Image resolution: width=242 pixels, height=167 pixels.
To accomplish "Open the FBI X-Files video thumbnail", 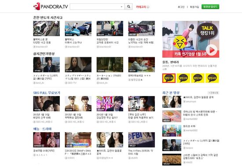I will tap(142, 140).
